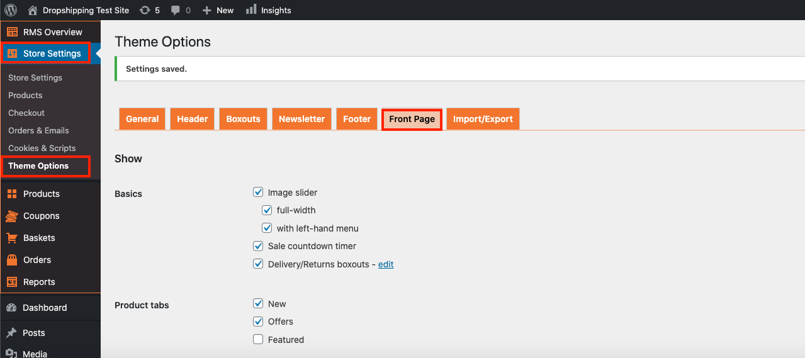Switch to the Header tab
Screen dimensions: 805x358
(193, 119)
